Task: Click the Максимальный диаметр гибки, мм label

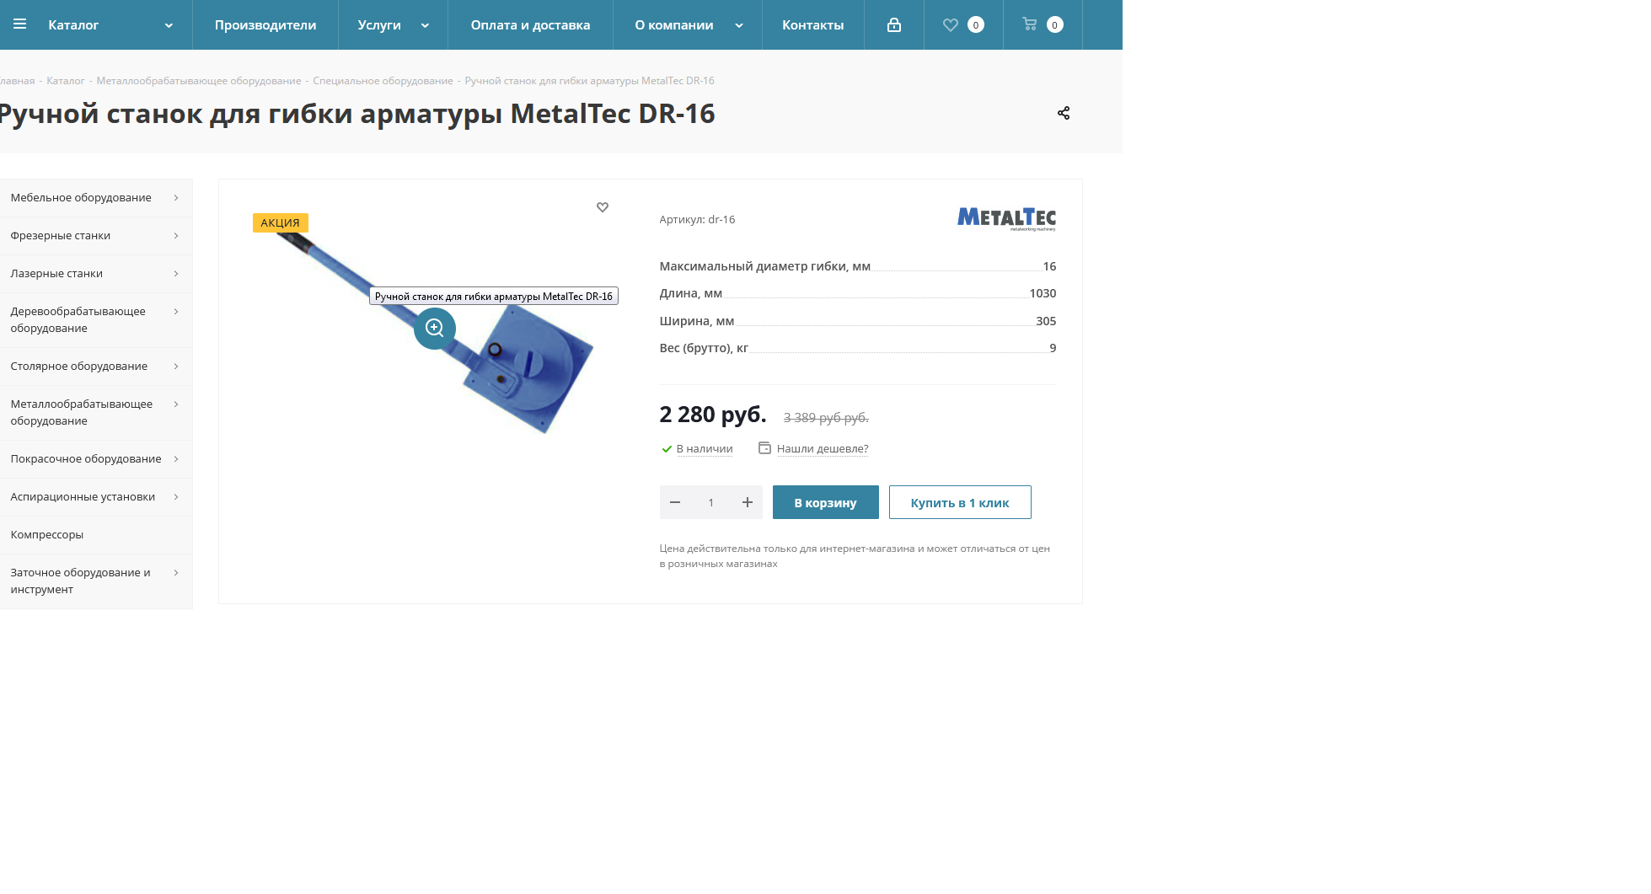Action: click(764, 266)
